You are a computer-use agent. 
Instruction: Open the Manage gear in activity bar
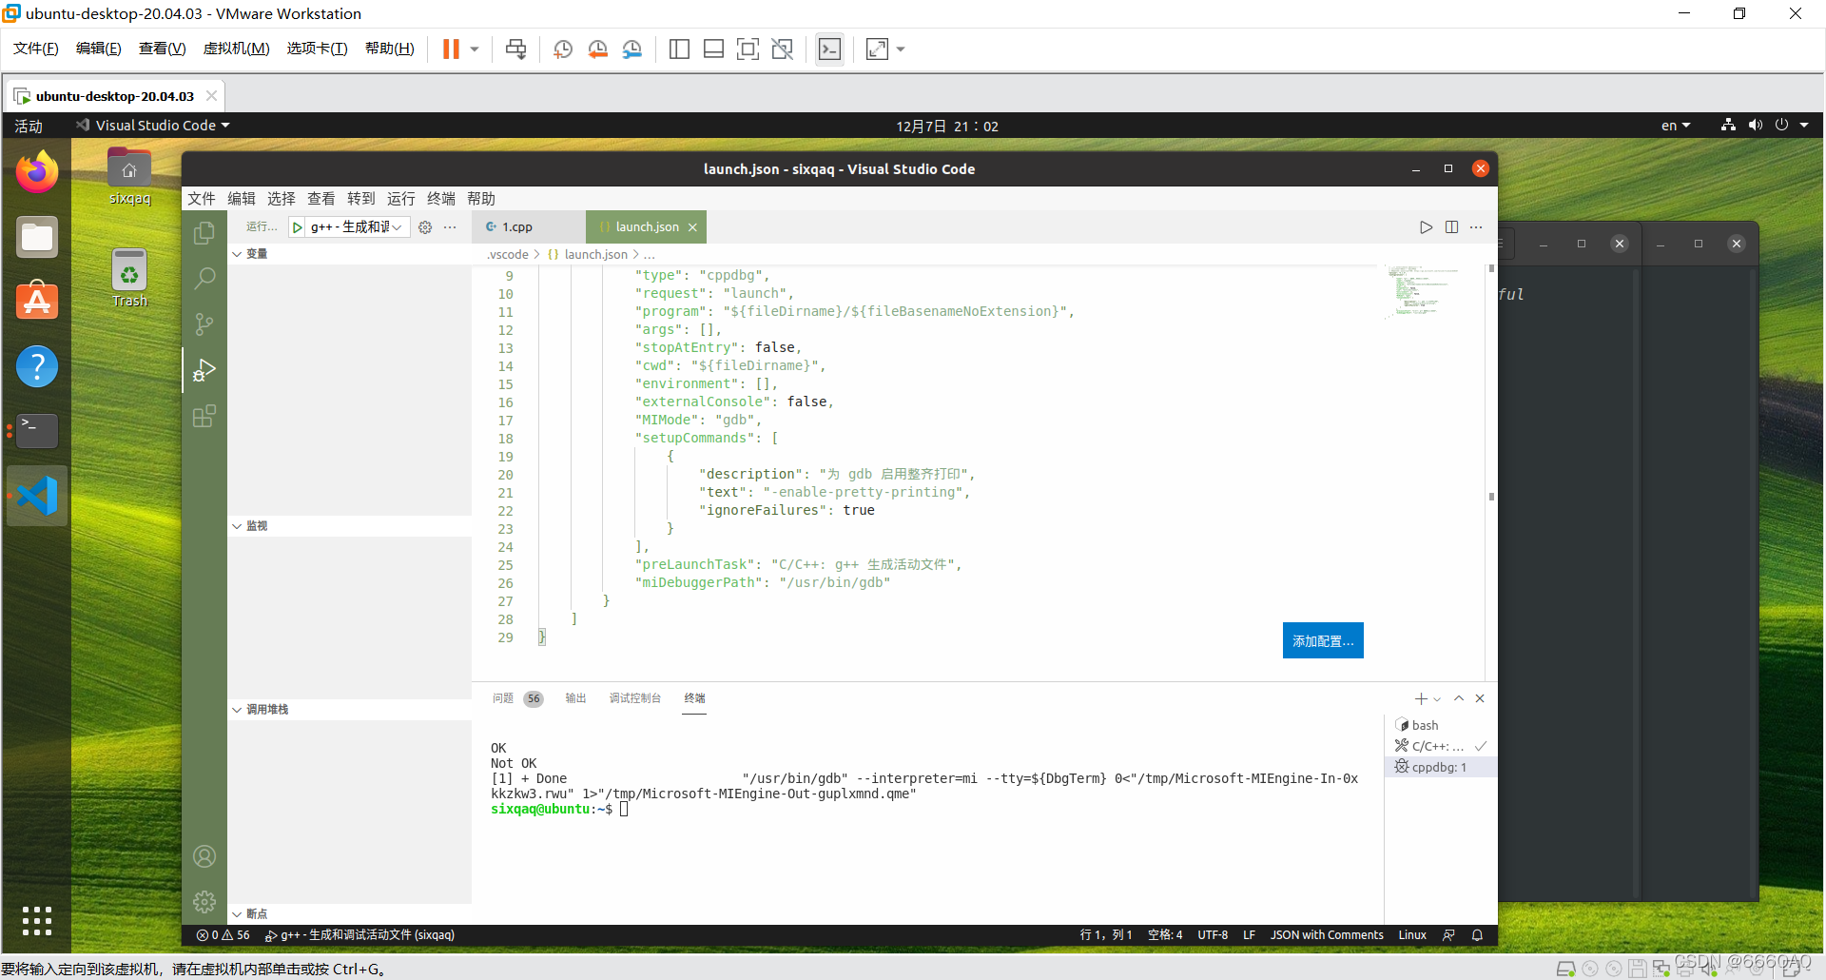coord(204,902)
